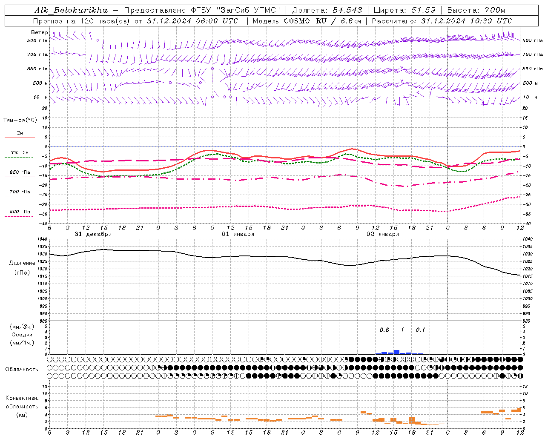This screenshot has height=436, width=545.
Task: Click the '(мм/3ч.)' precipitation unit label
Action: (x=22, y=327)
